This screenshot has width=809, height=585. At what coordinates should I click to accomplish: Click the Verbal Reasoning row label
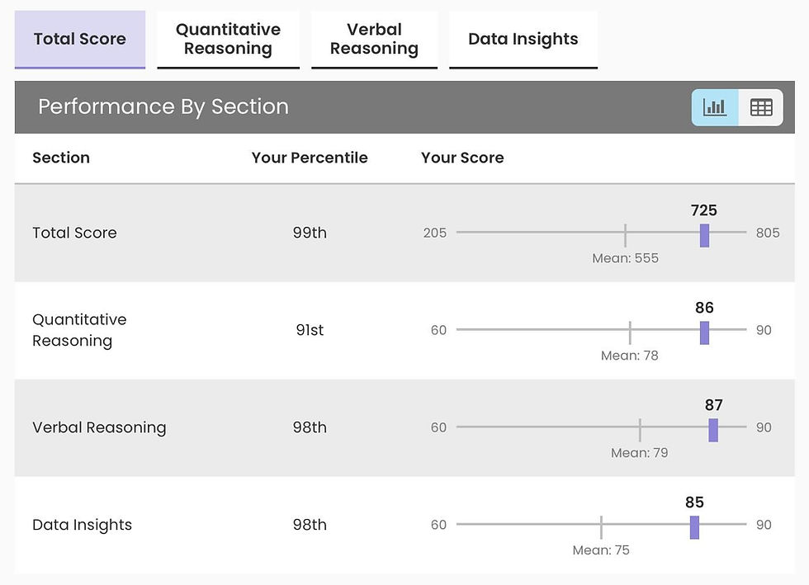[99, 427]
